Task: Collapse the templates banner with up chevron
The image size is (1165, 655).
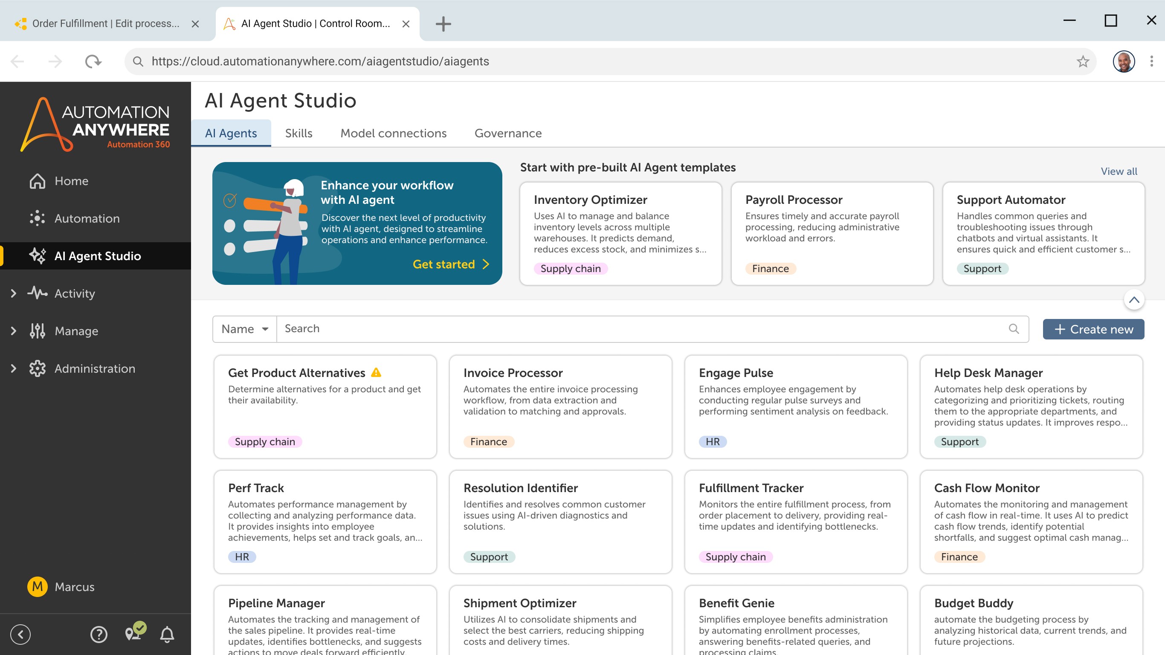Action: tap(1134, 299)
